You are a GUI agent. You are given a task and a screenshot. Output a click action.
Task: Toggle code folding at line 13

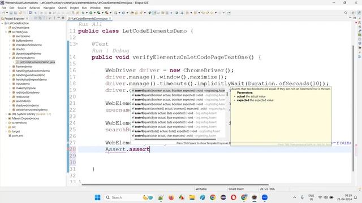77,44
